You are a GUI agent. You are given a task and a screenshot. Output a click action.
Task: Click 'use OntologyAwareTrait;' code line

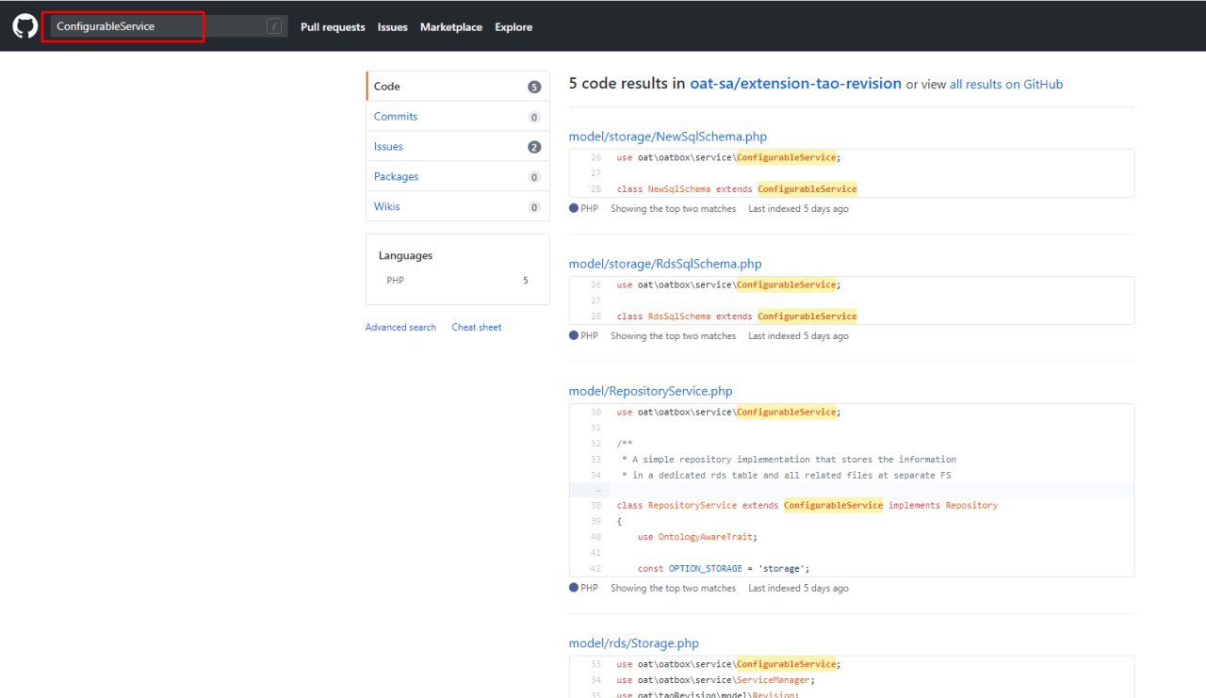(697, 537)
